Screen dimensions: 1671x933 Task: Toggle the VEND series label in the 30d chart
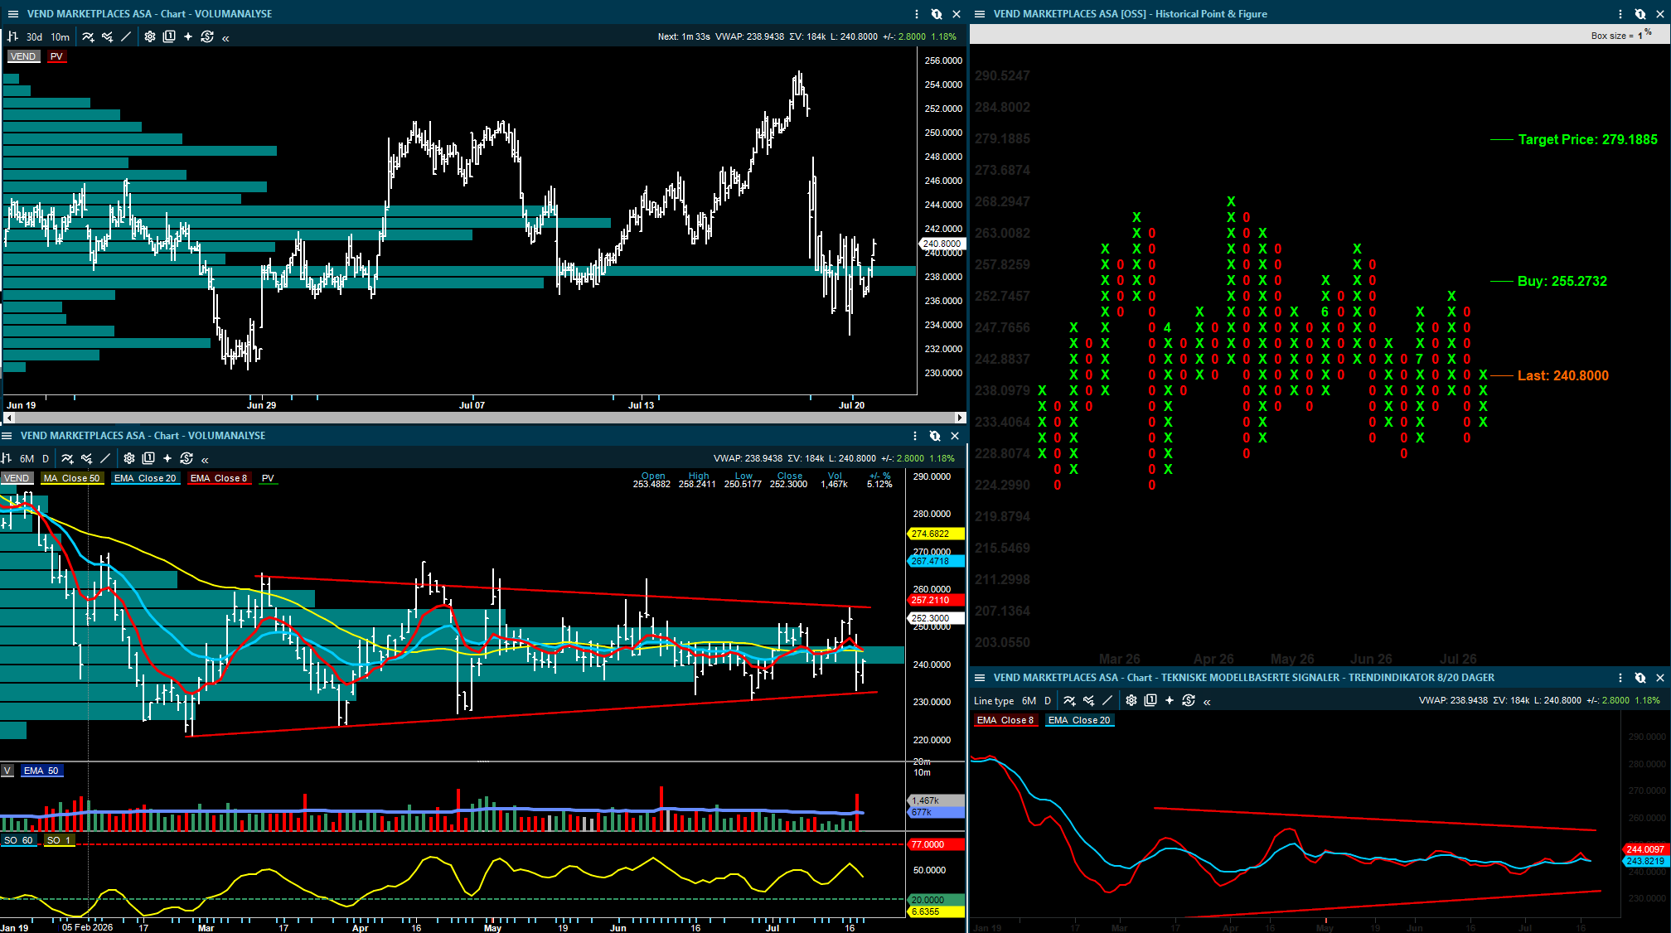click(x=23, y=56)
